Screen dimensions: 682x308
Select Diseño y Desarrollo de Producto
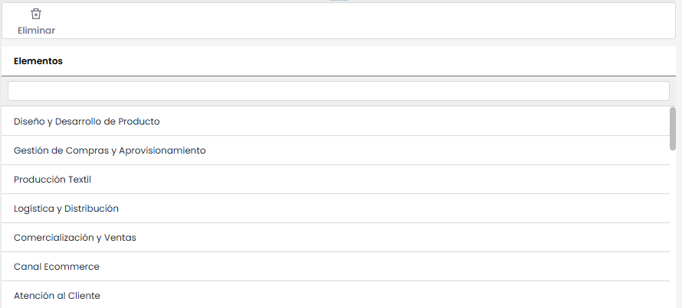coord(87,122)
